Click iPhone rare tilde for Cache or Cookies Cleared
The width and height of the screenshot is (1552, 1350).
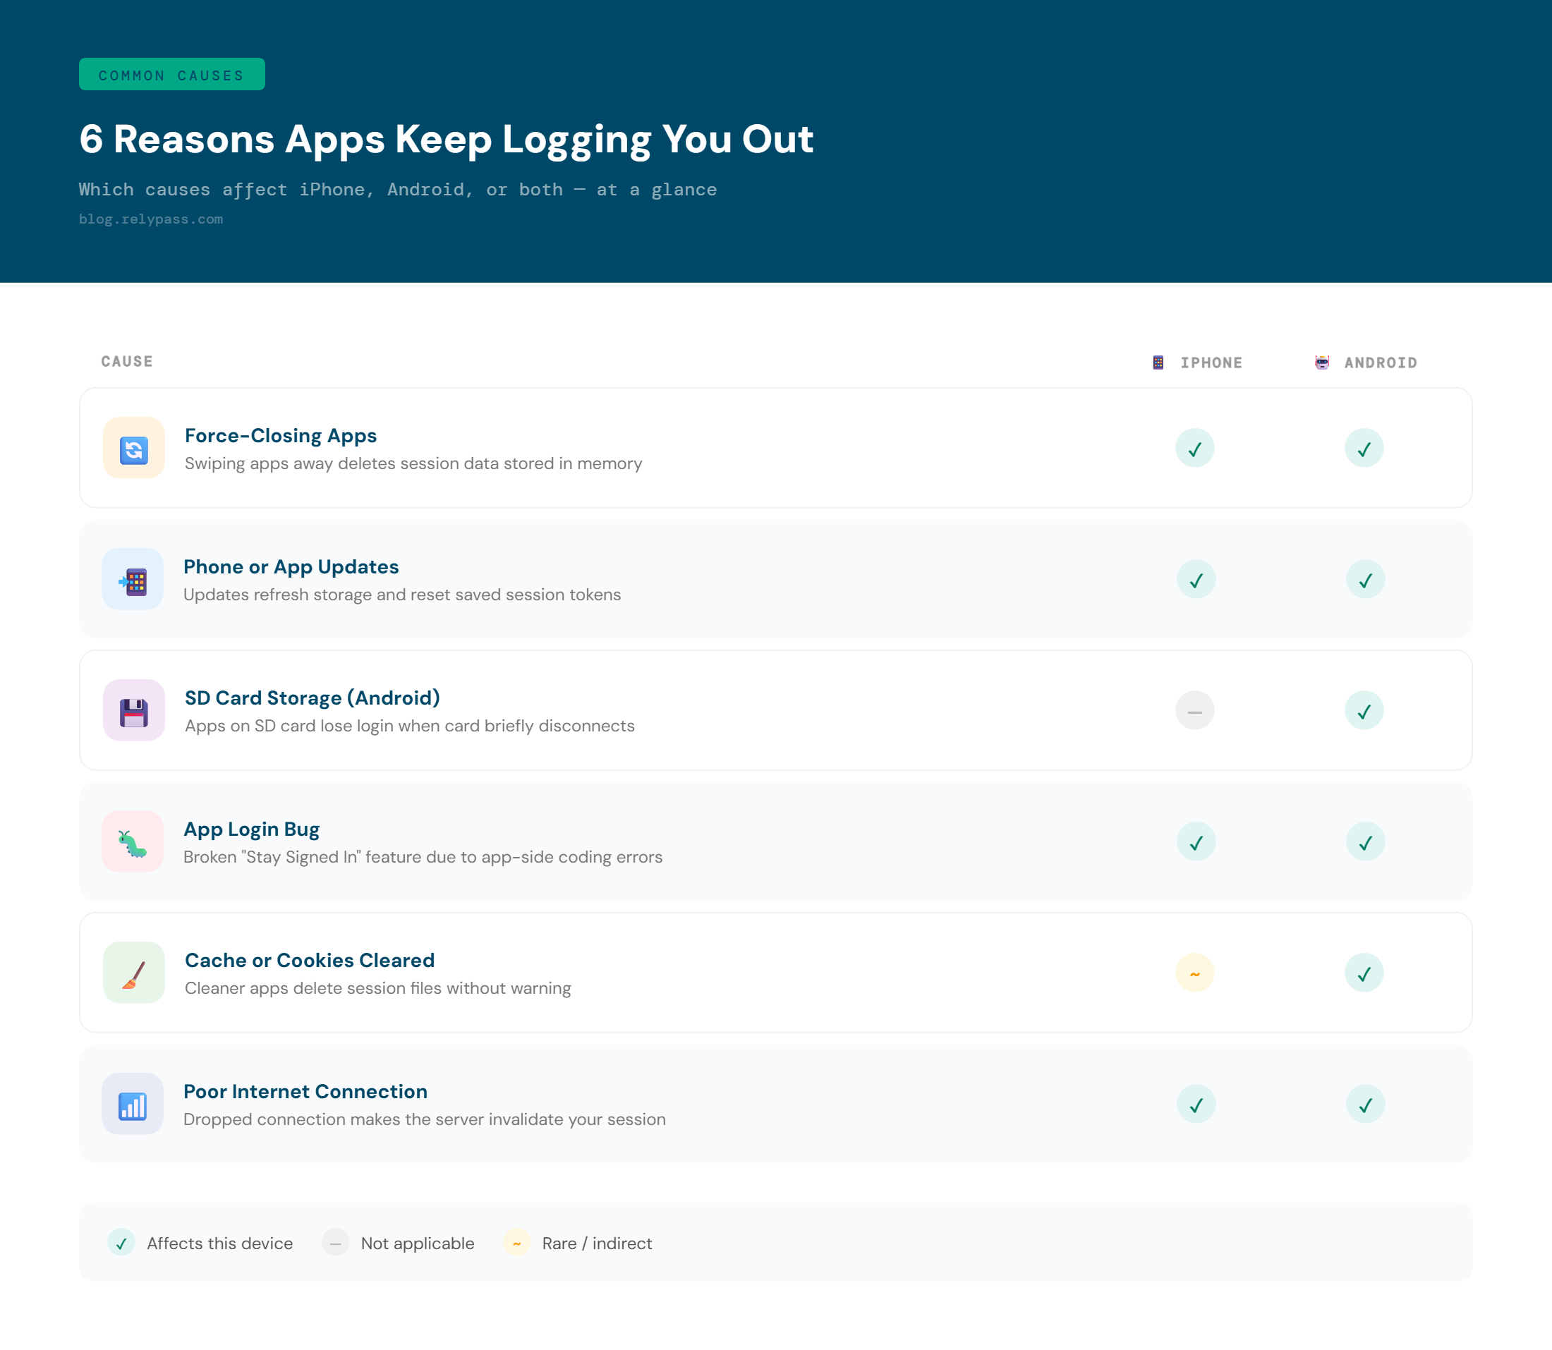[x=1195, y=973]
